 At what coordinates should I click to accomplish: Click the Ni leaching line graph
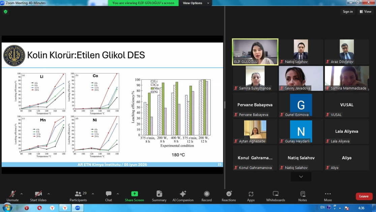[x=94, y=136]
